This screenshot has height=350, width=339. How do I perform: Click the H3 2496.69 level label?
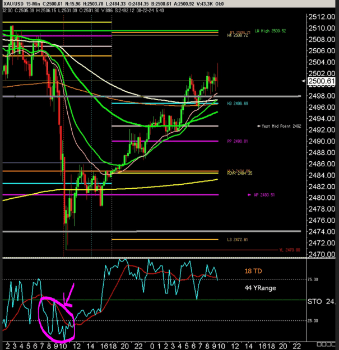pyautogui.click(x=238, y=104)
